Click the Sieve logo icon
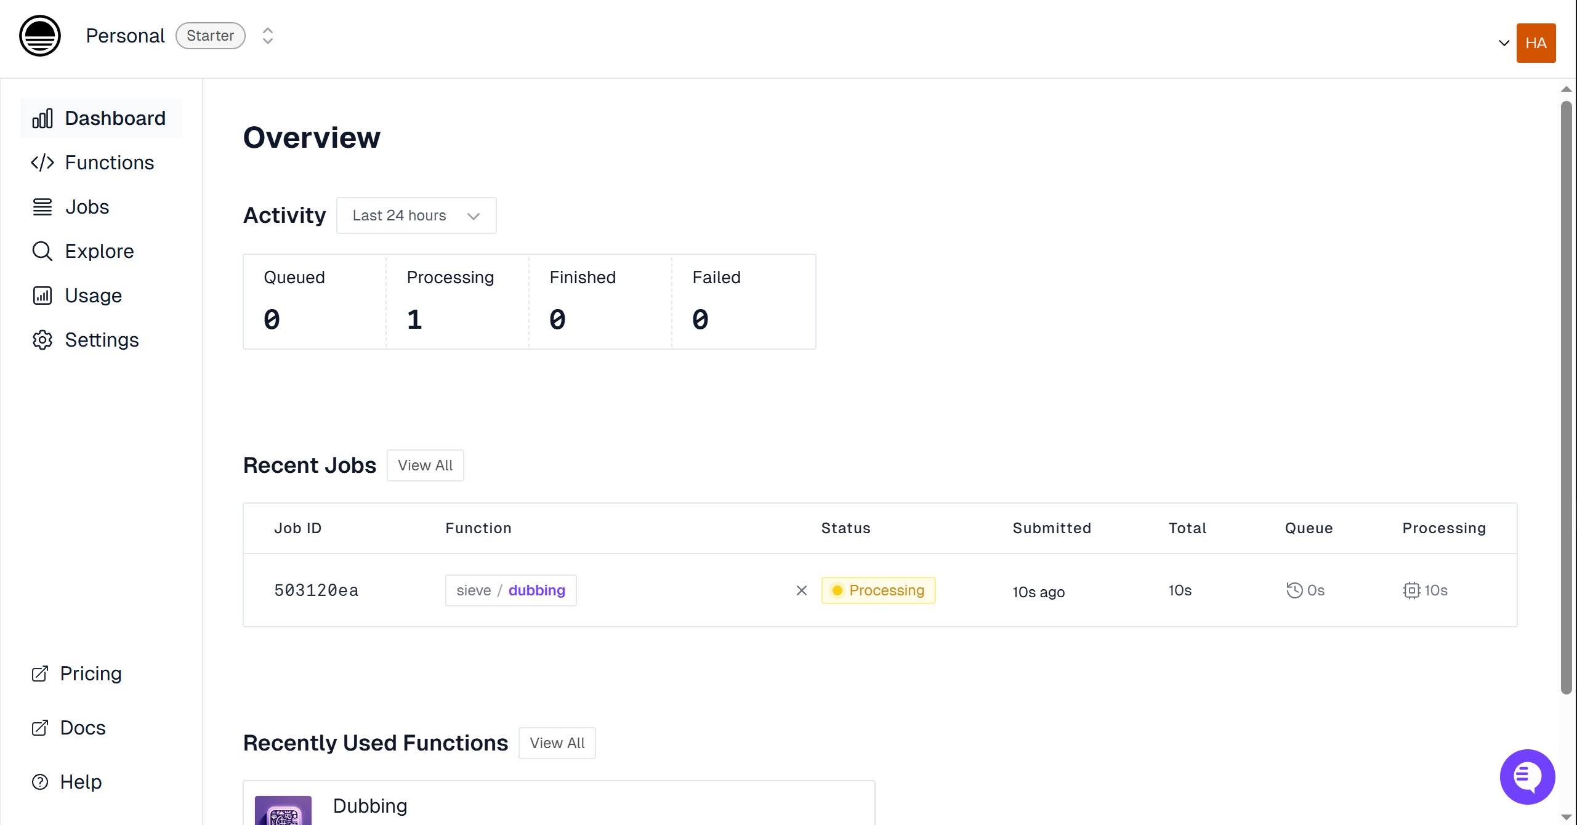The width and height of the screenshot is (1577, 825). pyautogui.click(x=40, y=36)
